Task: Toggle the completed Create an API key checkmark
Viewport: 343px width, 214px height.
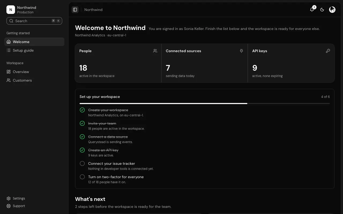Action: point(82,150)
